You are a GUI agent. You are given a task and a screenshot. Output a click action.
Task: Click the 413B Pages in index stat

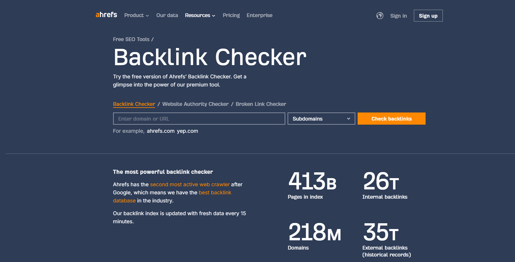click(312, 185)
